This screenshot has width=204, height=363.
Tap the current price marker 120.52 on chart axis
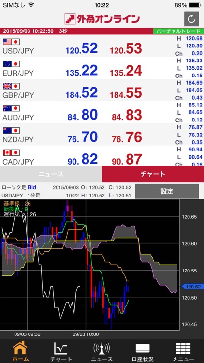click(x=191, y=287)
